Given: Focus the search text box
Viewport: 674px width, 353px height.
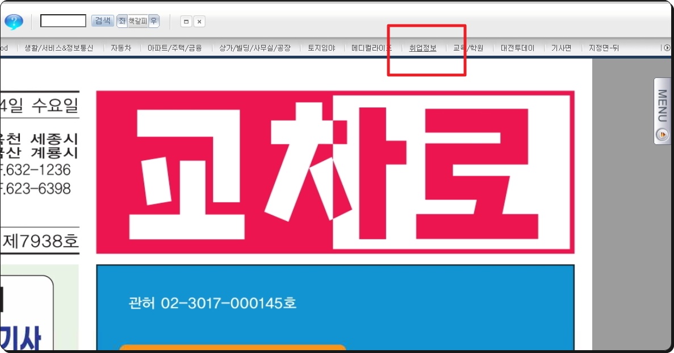Looking at the screenshot, I should (63, 20).
